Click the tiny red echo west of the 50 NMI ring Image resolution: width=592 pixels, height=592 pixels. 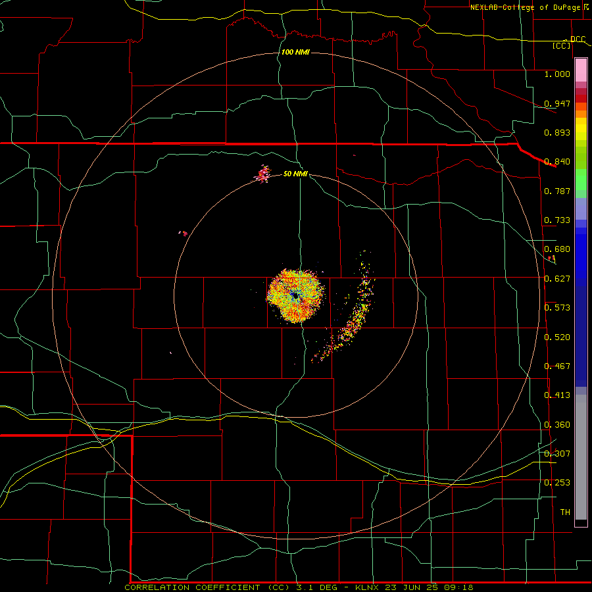(184, 234)
